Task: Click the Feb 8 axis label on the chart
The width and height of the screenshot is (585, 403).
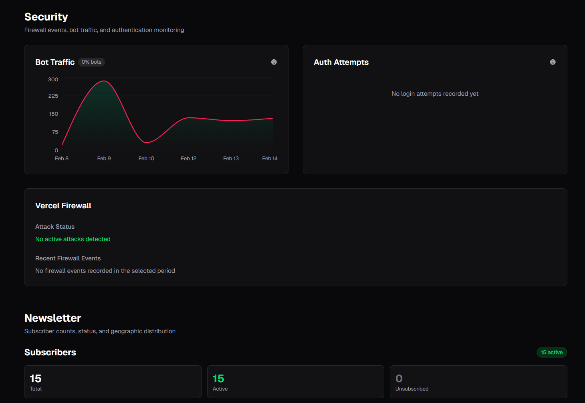Action: point(62,158)
